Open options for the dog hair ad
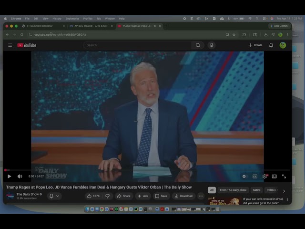 (x=287, y=199)
